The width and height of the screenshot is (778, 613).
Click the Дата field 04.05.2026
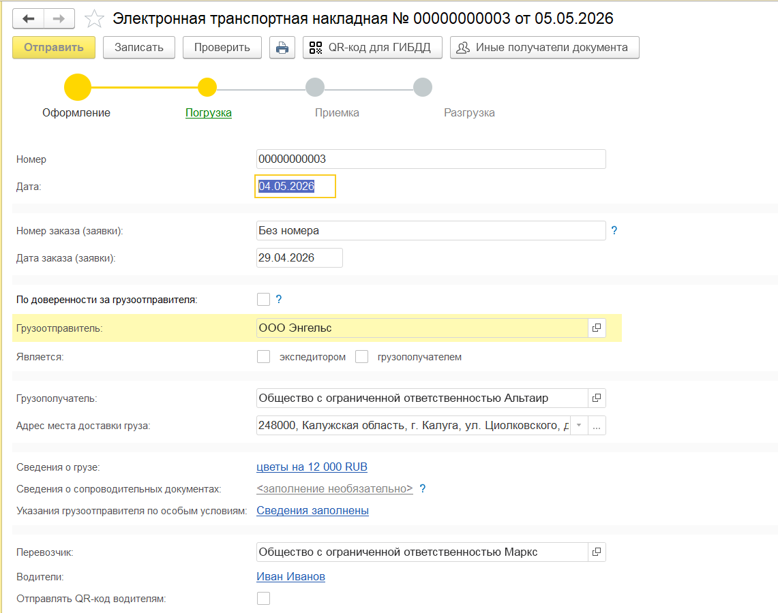[x=295, y=187]
